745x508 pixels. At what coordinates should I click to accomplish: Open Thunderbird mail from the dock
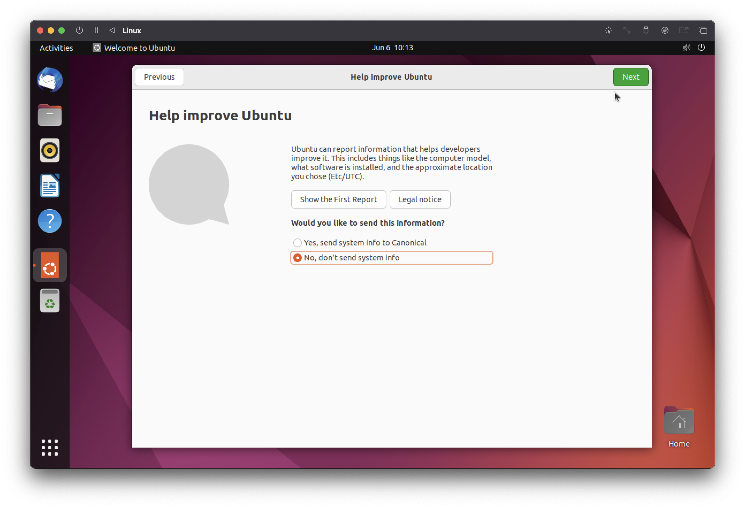pyautogui.click(x=50, y=80)
